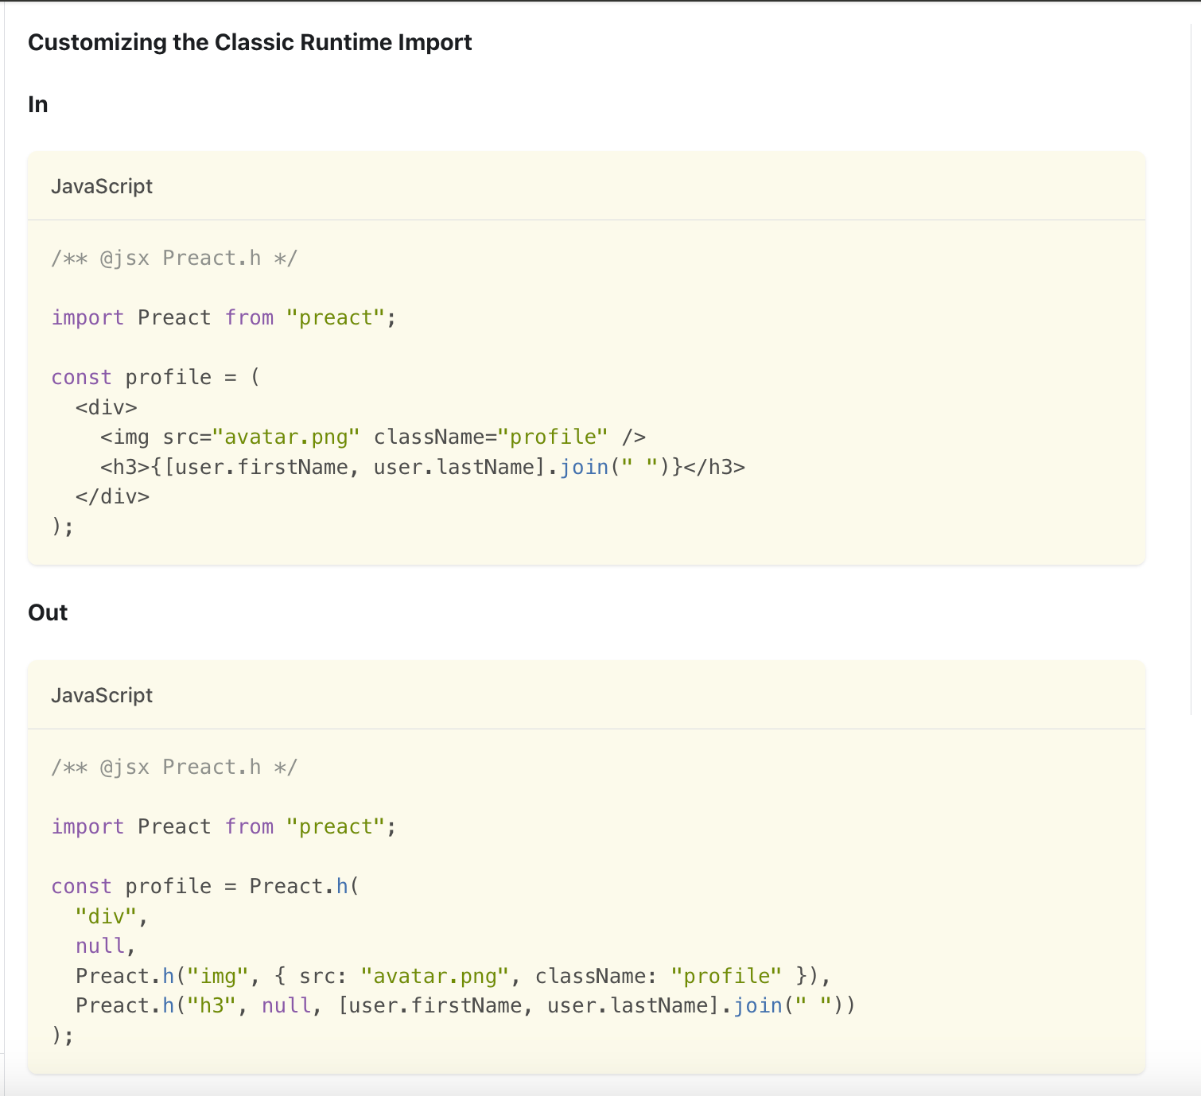
Task: Click the "const profile = (" line
Action: 156,377
